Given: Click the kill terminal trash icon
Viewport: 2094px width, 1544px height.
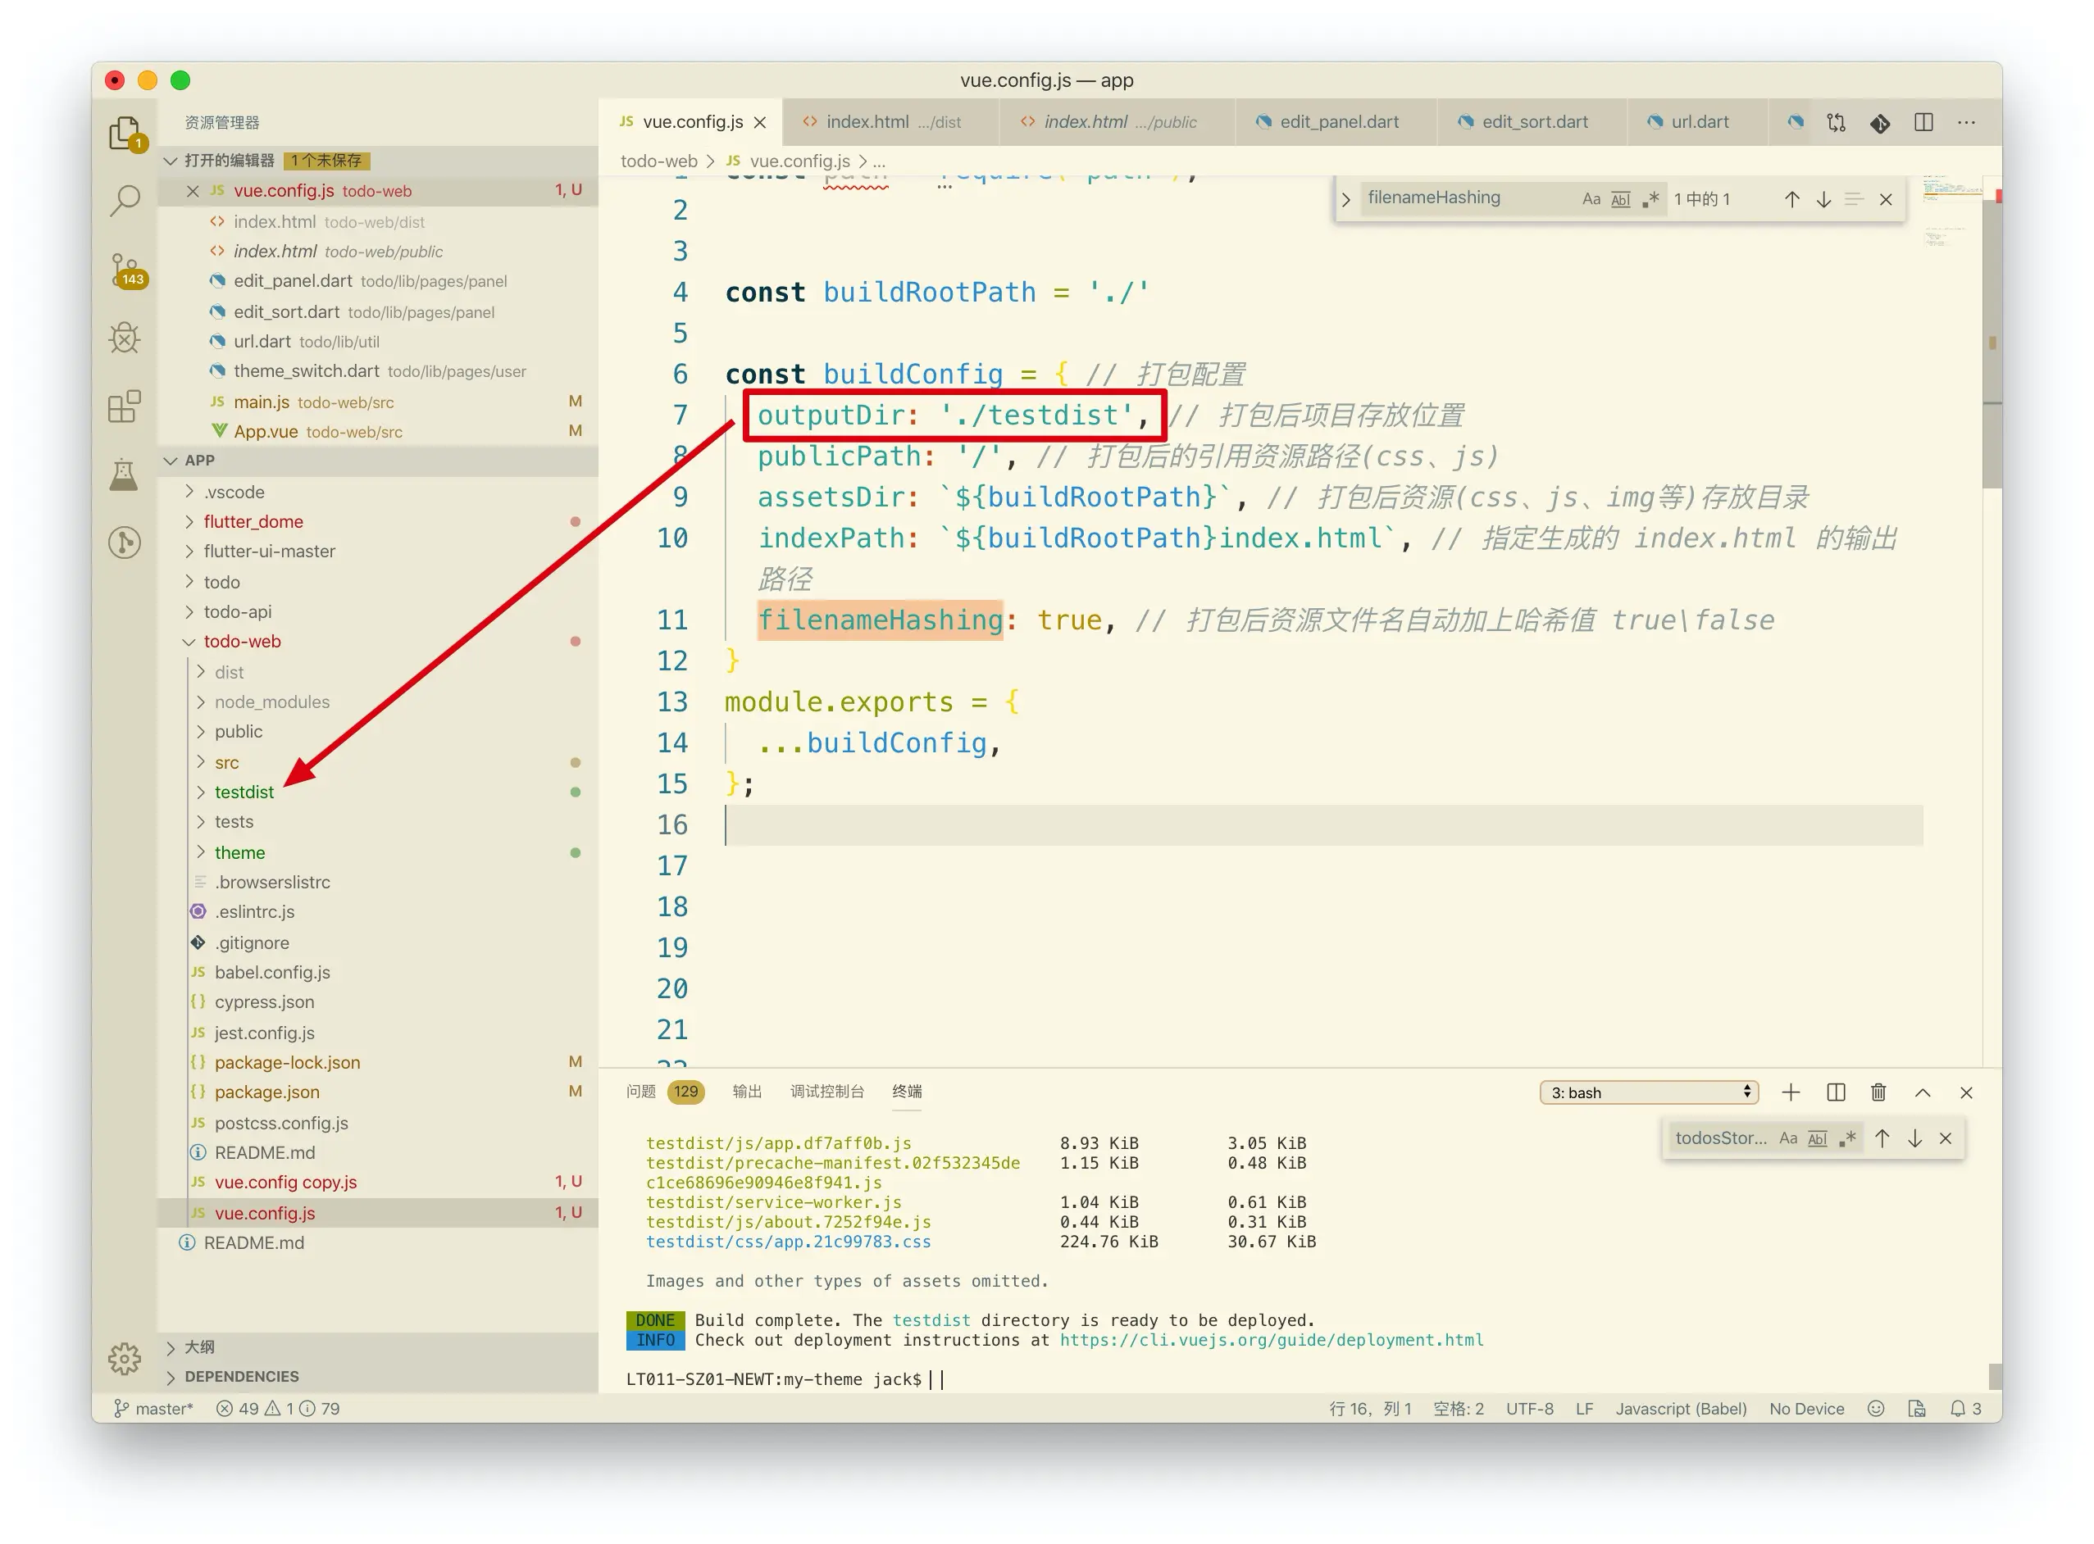Looking at the screenshot, I should (x=1879, y=1092).
